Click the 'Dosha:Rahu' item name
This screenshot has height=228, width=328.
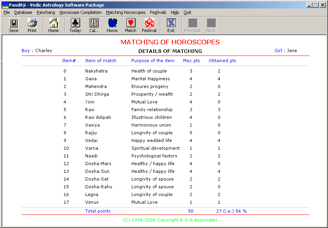pyautogui.click(x=99, y=187)
